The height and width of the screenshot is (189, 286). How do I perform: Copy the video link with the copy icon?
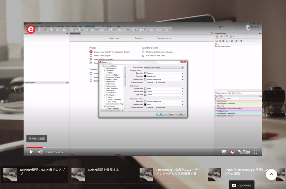248,27
